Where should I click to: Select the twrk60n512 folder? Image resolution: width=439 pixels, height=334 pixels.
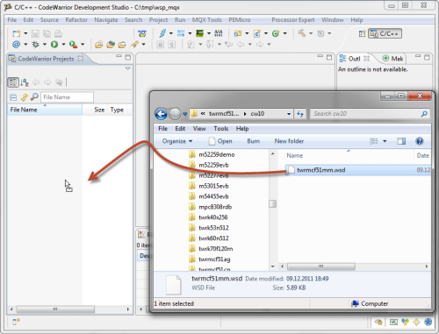coord(213,238)
